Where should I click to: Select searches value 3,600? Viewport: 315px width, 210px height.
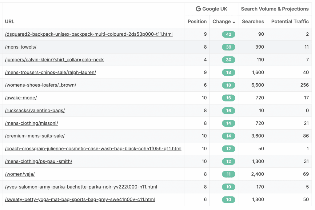click(257, 136)
